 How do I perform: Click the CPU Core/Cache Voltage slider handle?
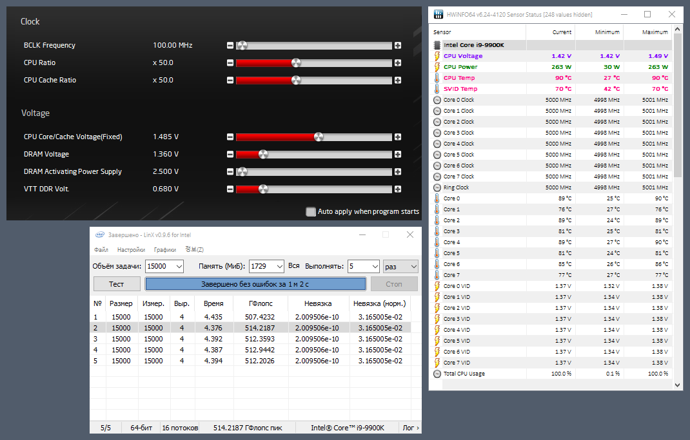point(319,137)
